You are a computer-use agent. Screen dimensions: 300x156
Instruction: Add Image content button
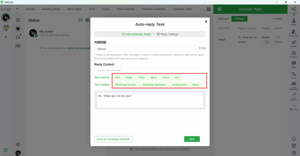pyautogui.click(x=129, y=77)
